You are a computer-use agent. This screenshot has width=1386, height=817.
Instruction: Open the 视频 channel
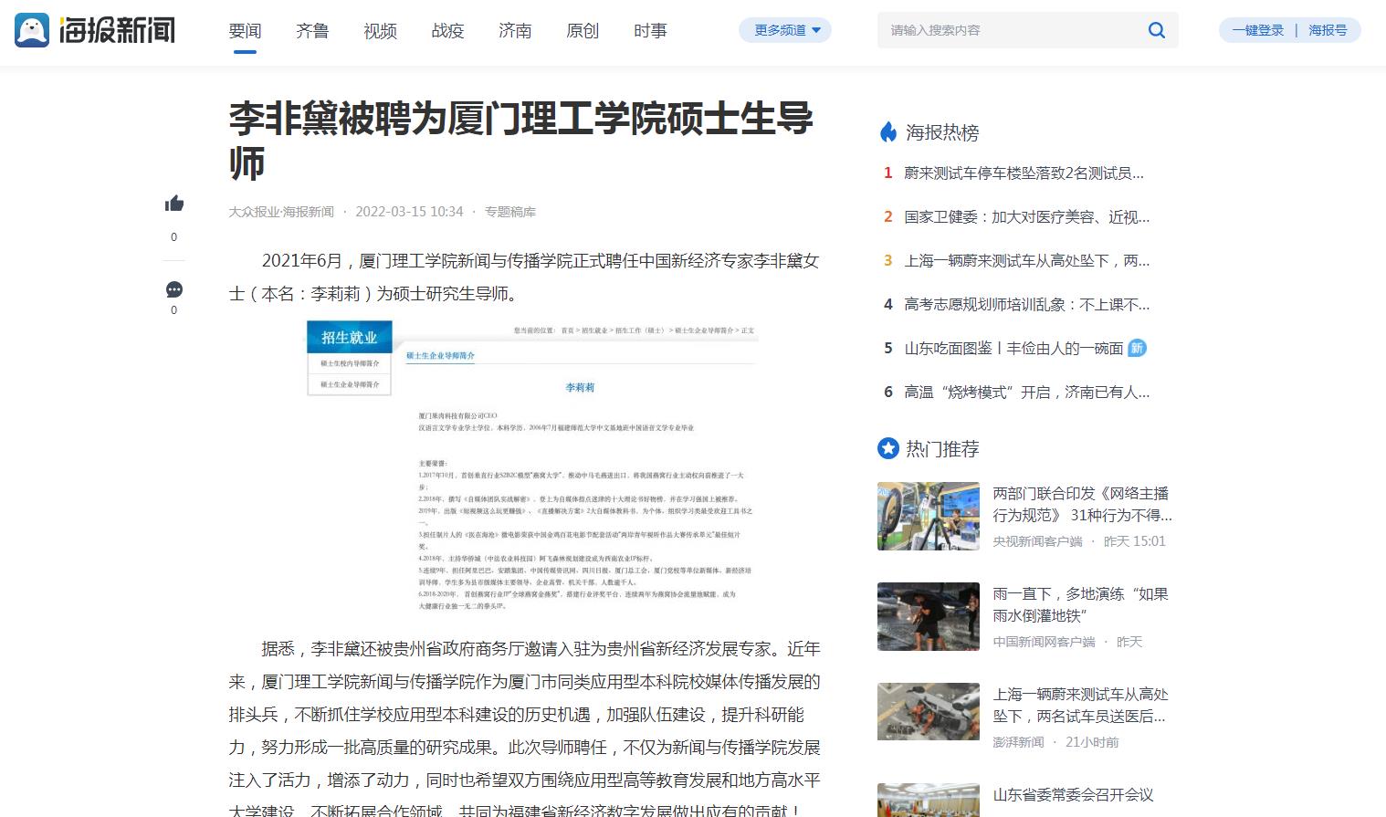point(380,31)
